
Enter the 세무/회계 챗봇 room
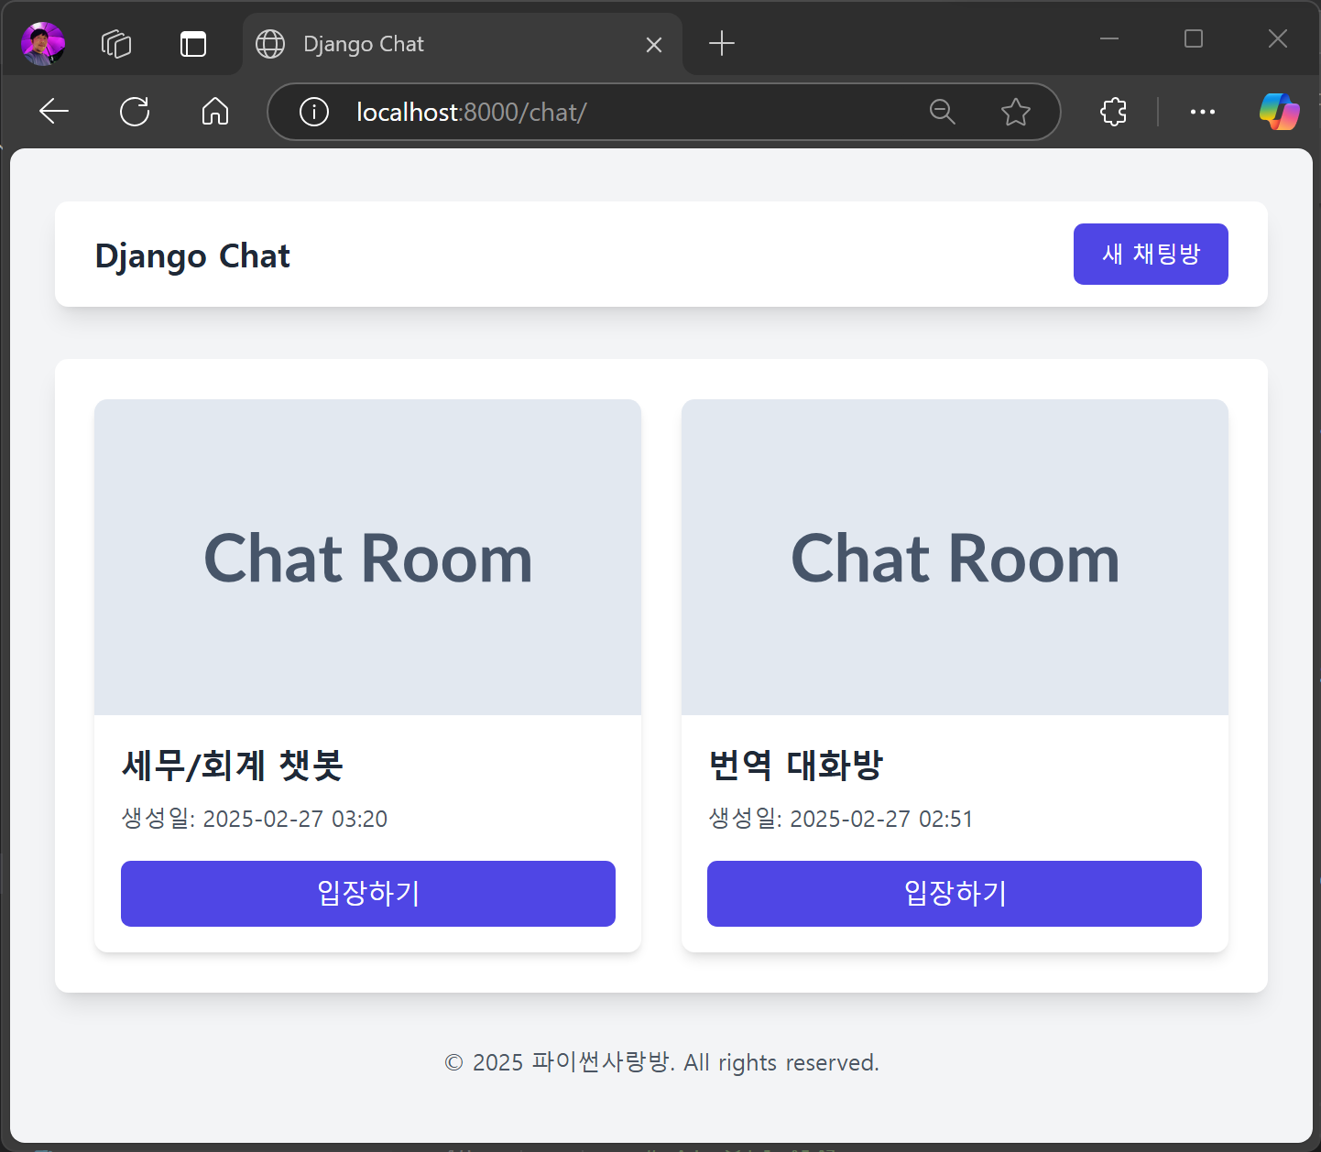coord(367,893)
